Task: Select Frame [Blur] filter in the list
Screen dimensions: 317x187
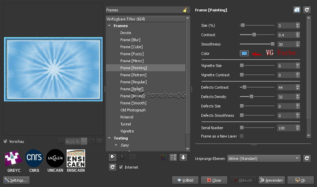Action: [130, 40]
